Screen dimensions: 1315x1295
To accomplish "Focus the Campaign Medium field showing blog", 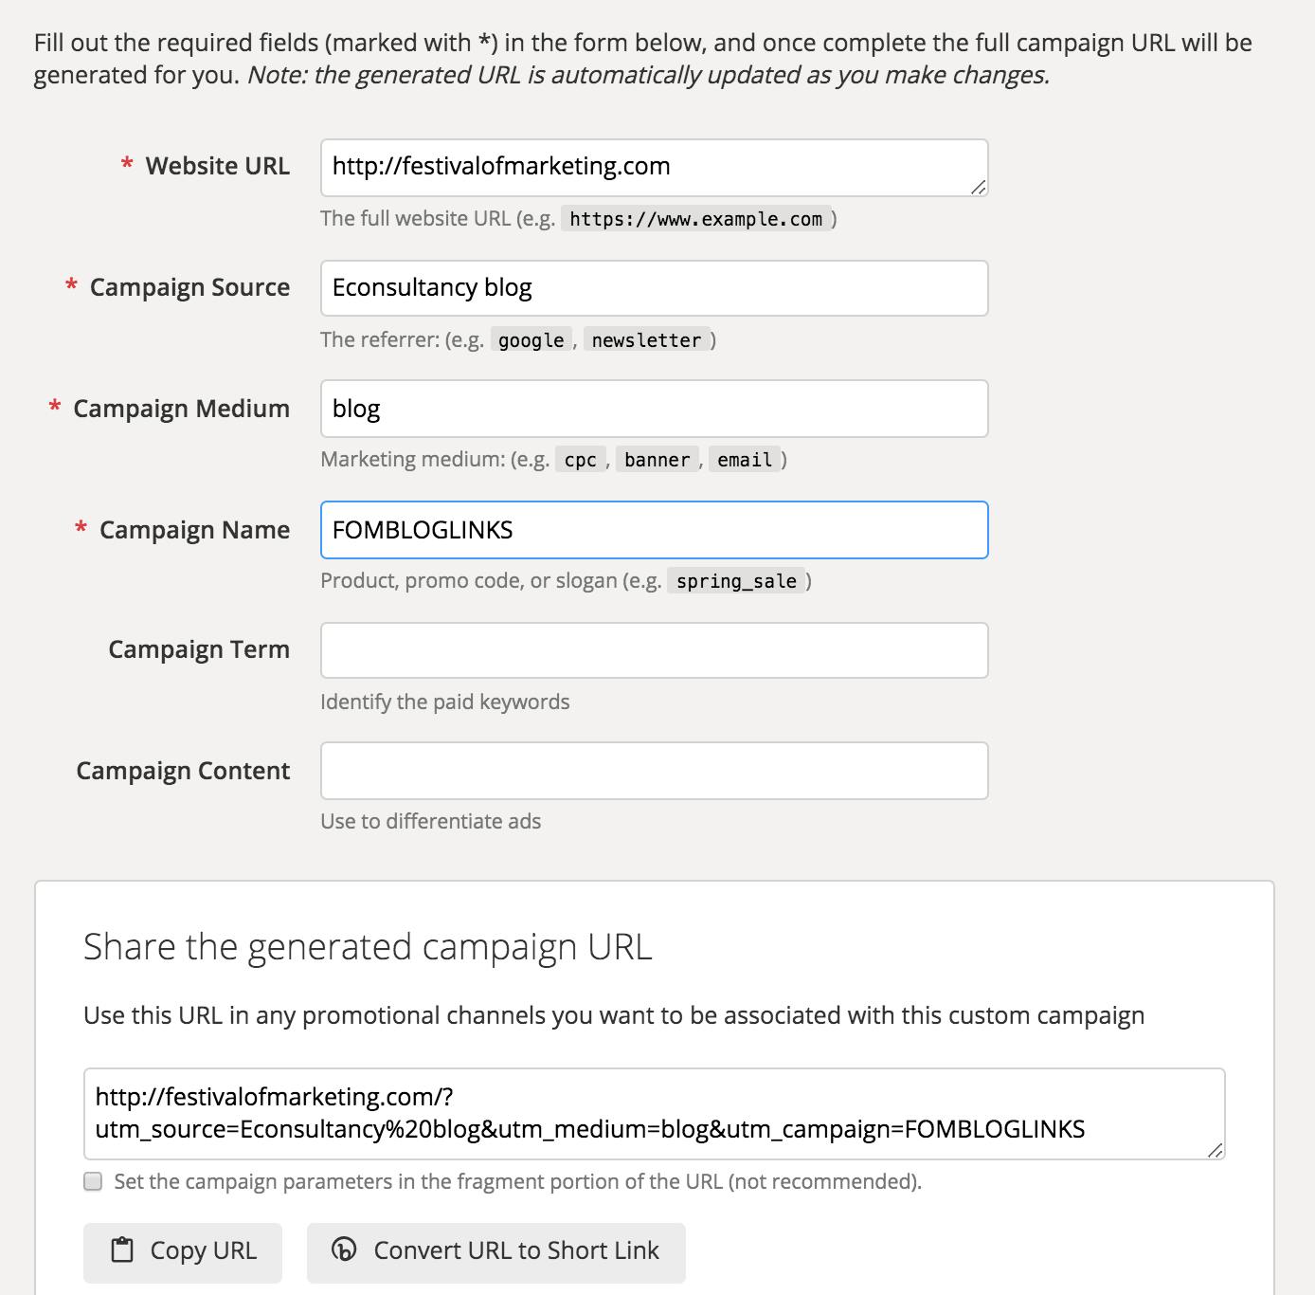I will (654, 409).
